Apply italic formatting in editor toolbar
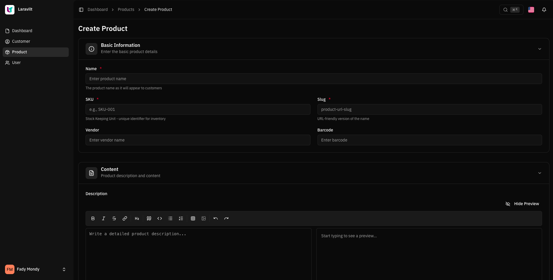This screenshot has height=280, width=553. 104,218
